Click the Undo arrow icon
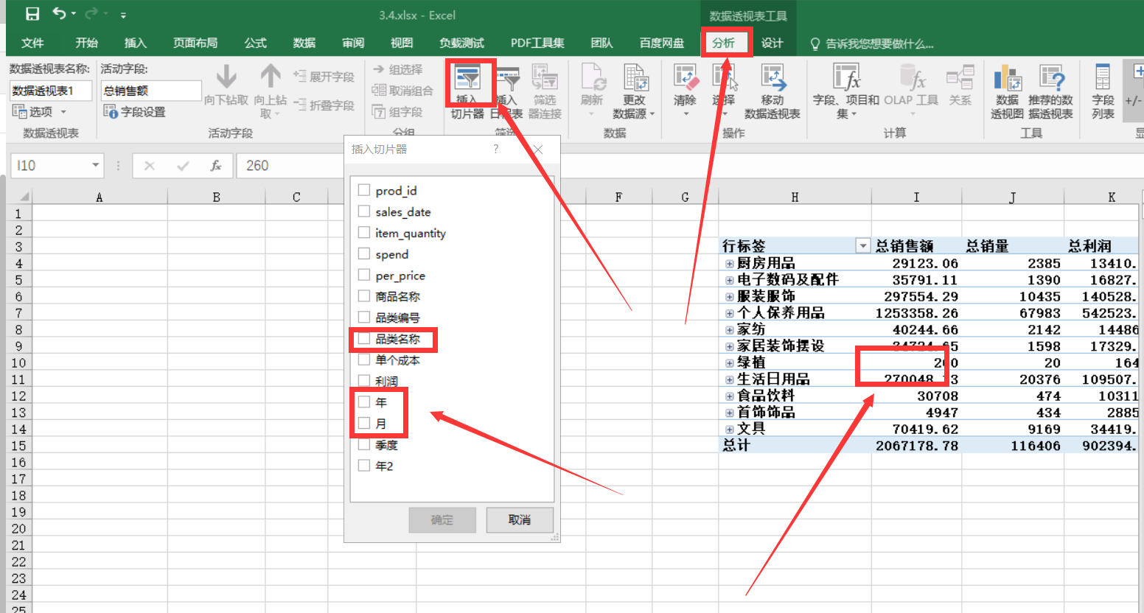 [60, 14]
